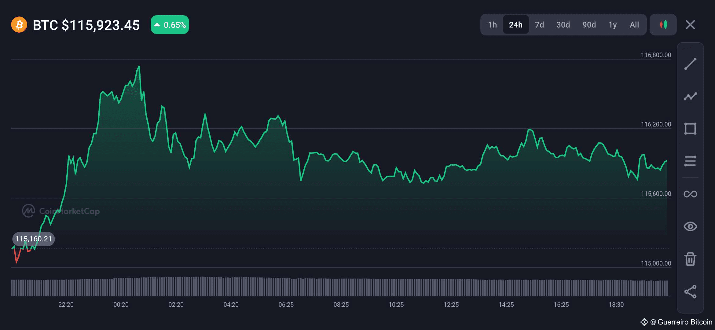Click the 04:20 time axis label
This screenshot has height=330, width=715.
[x=231, y=305]
